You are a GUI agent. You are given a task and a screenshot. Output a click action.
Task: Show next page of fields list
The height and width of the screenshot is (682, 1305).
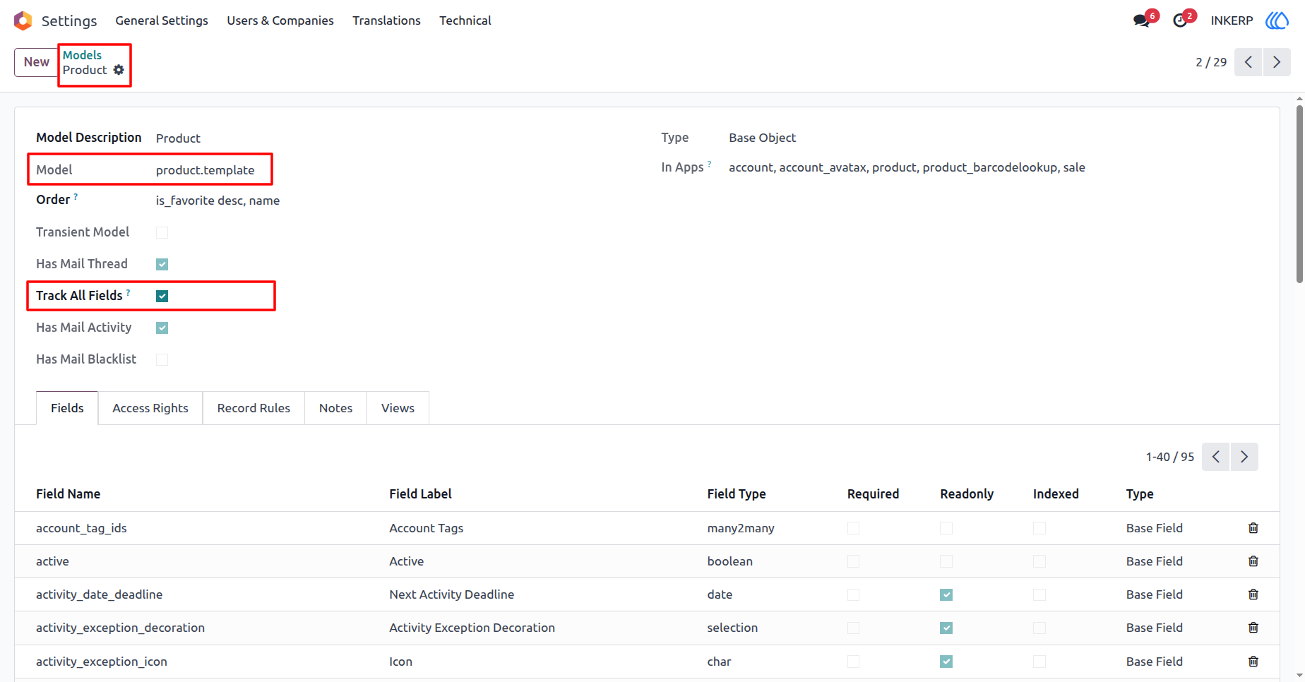coord(1244,457)
